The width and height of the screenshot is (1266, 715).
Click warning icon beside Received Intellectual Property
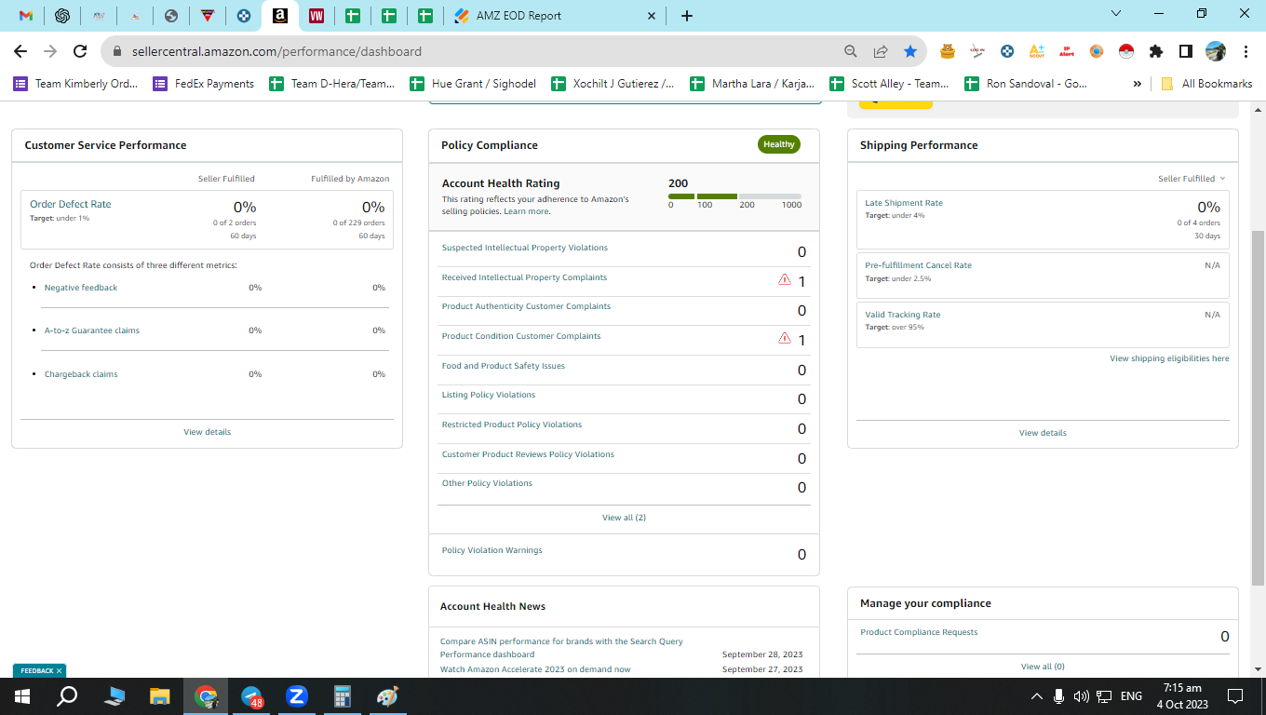[785, 279]
